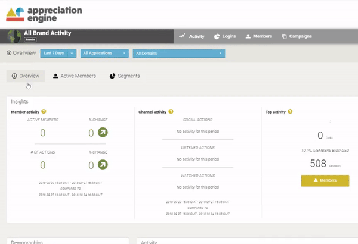Click the Member activity help icon
This screenshot has height=244, width=358.
(x=44, y=111)
